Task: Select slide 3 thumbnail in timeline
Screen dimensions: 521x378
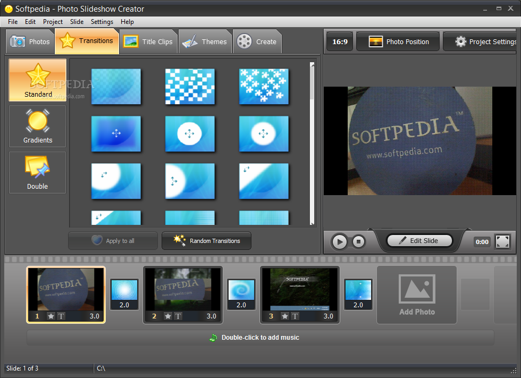Action: point(300,295)
